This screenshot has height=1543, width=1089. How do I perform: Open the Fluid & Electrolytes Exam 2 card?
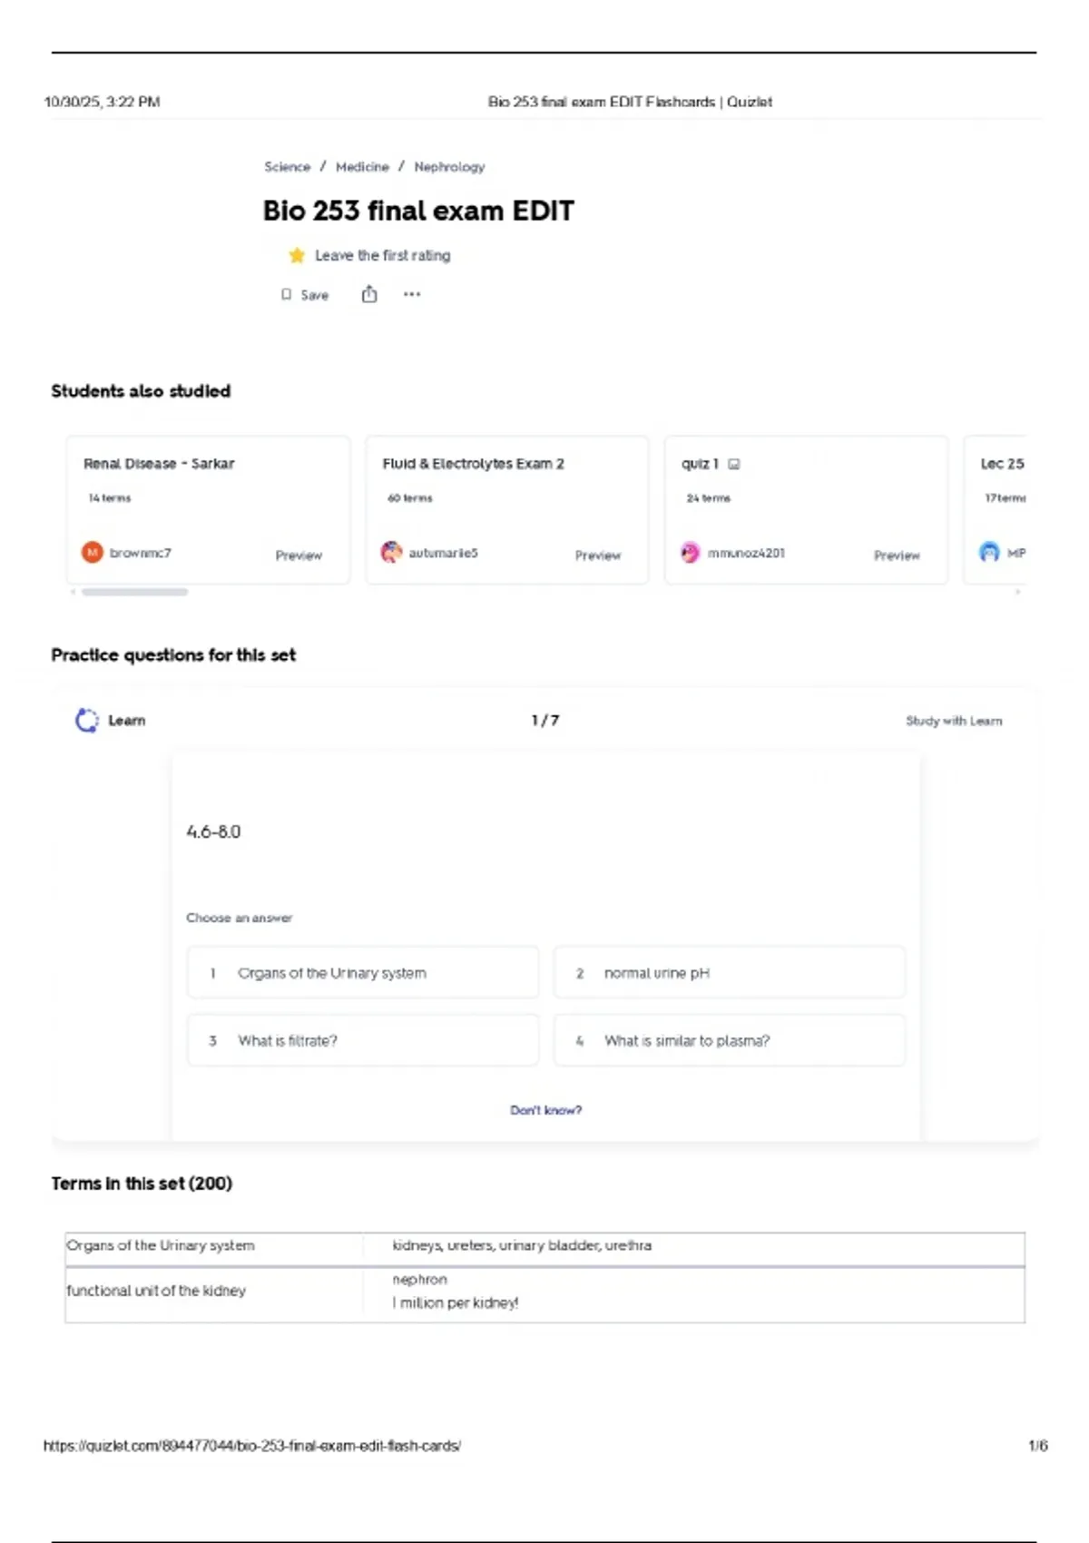[473, 464]
